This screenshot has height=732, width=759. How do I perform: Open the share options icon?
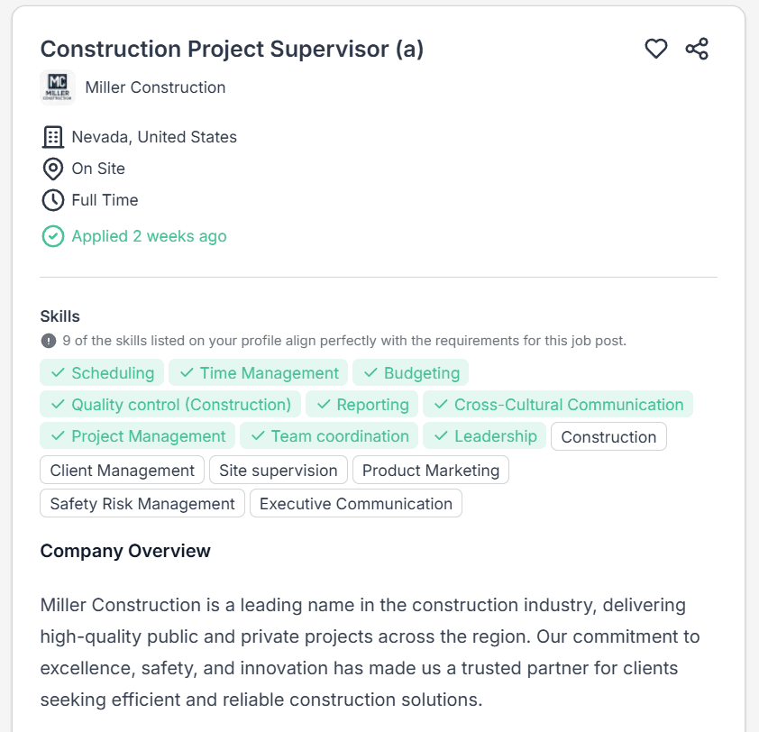click(x=695, y=50)
